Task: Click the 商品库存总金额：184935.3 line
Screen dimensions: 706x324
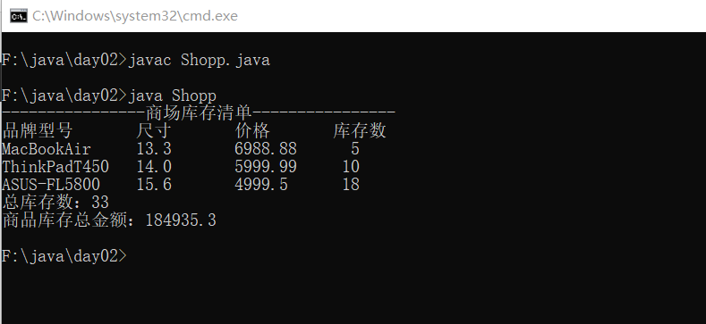Action: [x=109, y=220]
